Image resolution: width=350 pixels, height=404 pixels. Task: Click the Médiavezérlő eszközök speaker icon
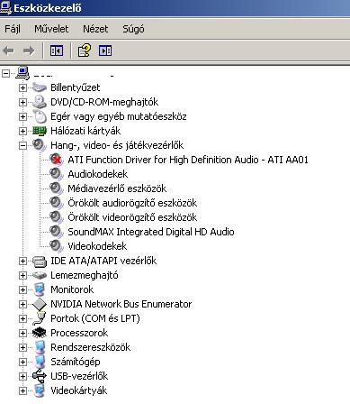click(x=57, y=188)
